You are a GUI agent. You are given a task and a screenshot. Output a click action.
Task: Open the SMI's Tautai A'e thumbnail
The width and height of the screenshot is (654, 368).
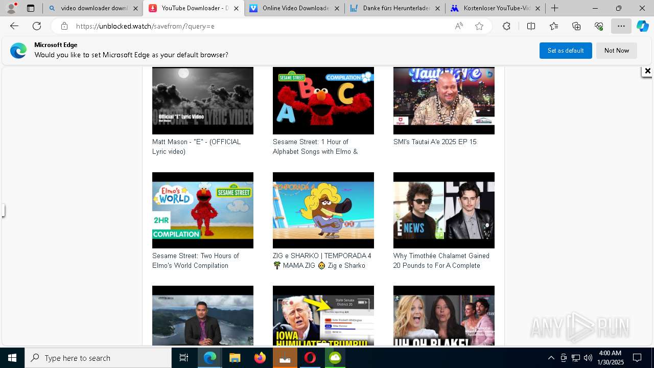(444, 101)
